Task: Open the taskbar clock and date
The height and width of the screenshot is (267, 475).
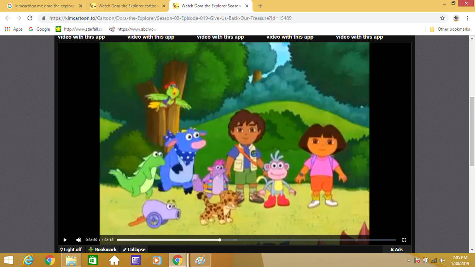Action: coord(460,261)
